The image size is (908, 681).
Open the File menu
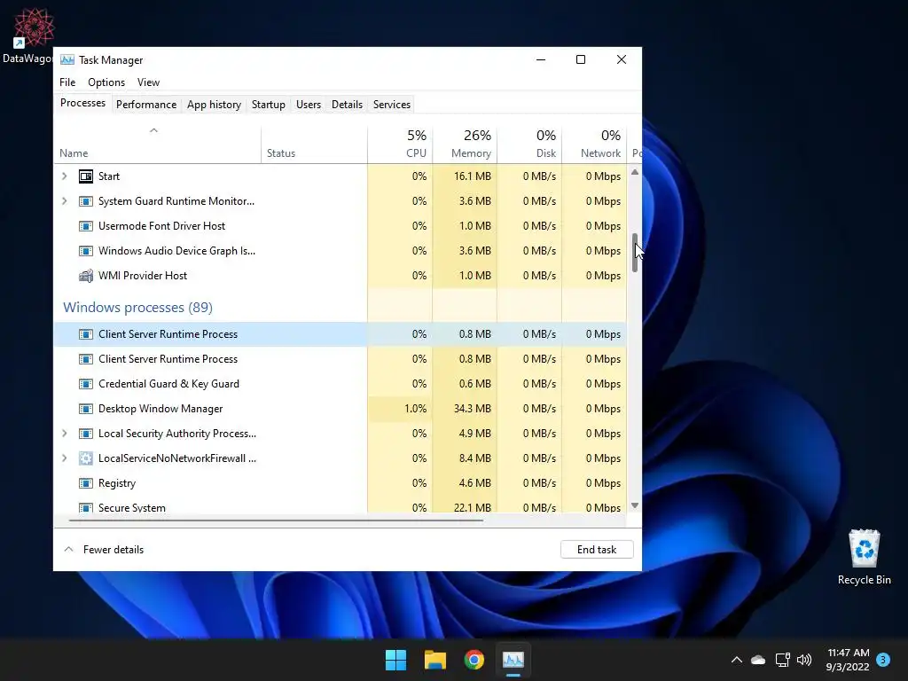click(67, 82)
